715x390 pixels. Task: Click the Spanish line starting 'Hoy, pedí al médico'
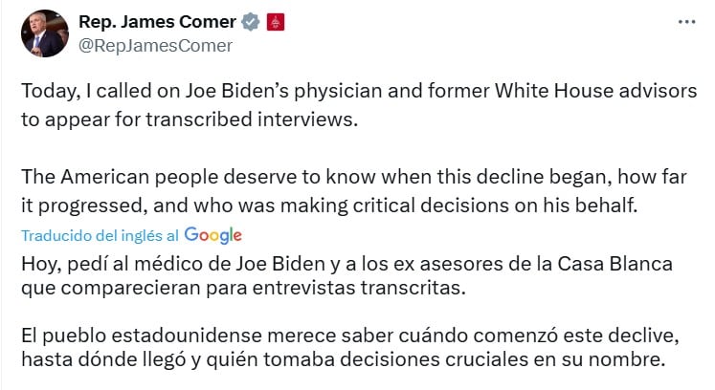(352, 263)
